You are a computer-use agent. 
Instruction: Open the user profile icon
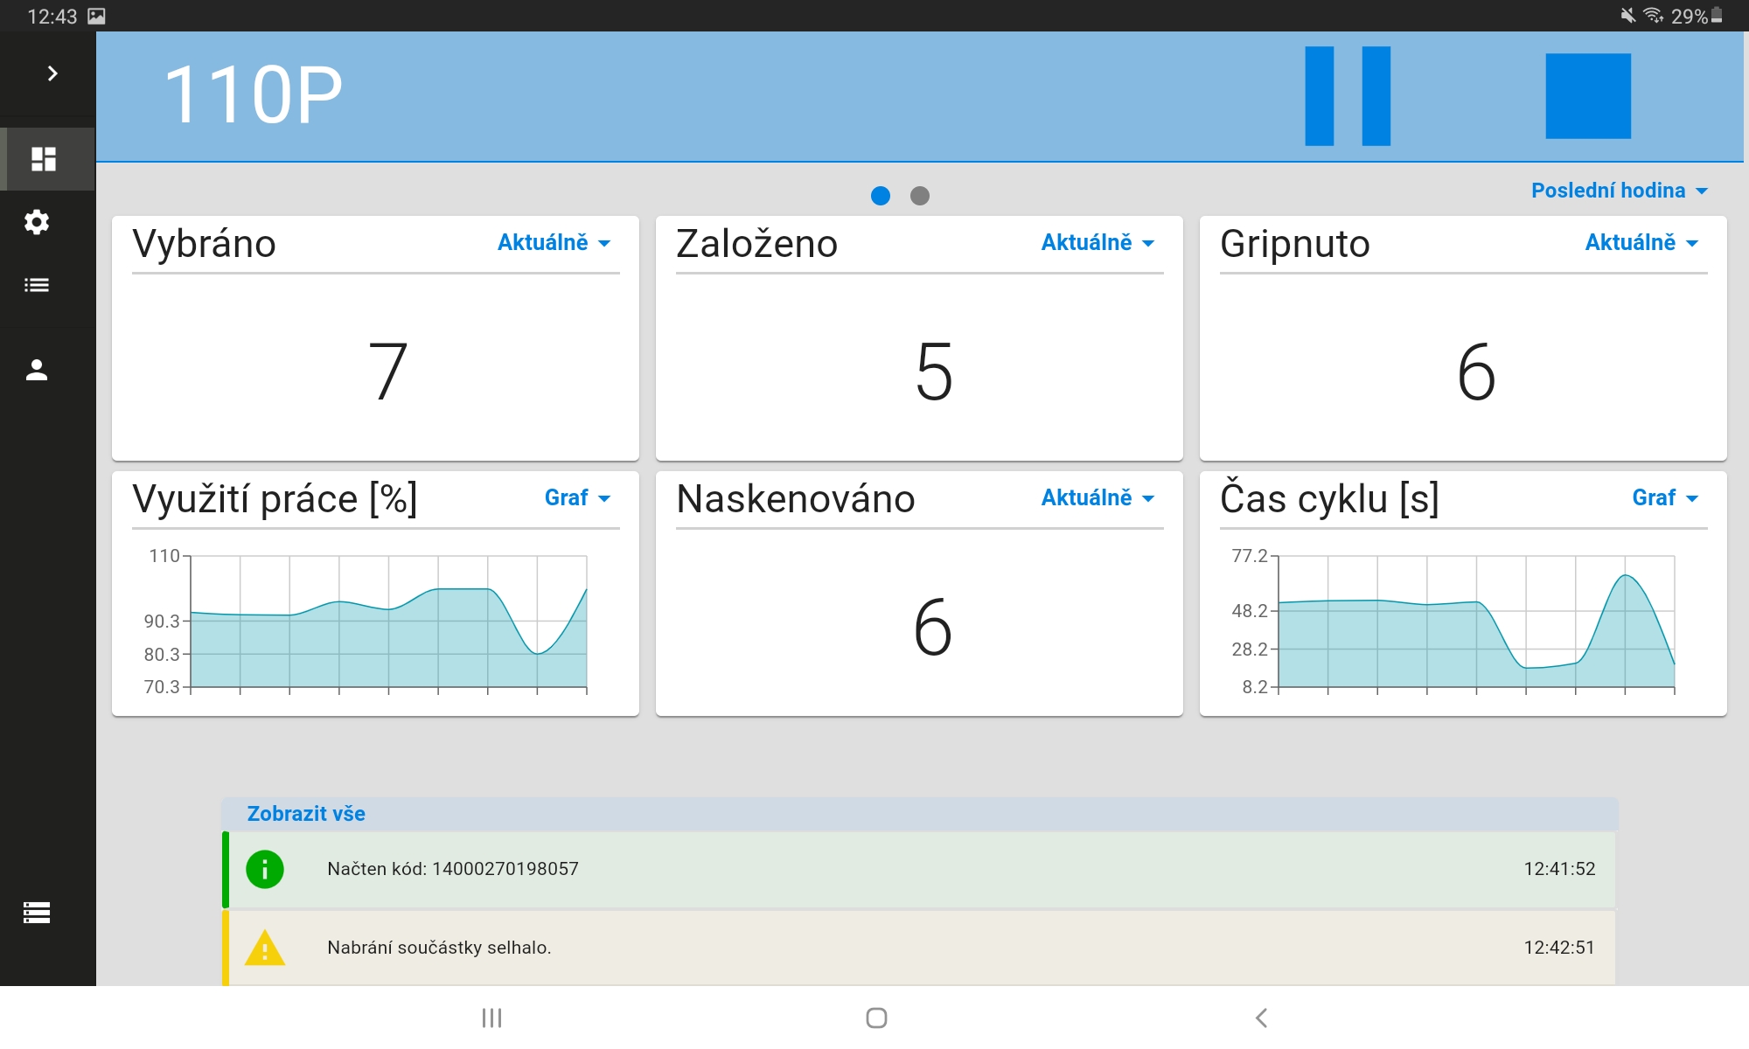37,370
